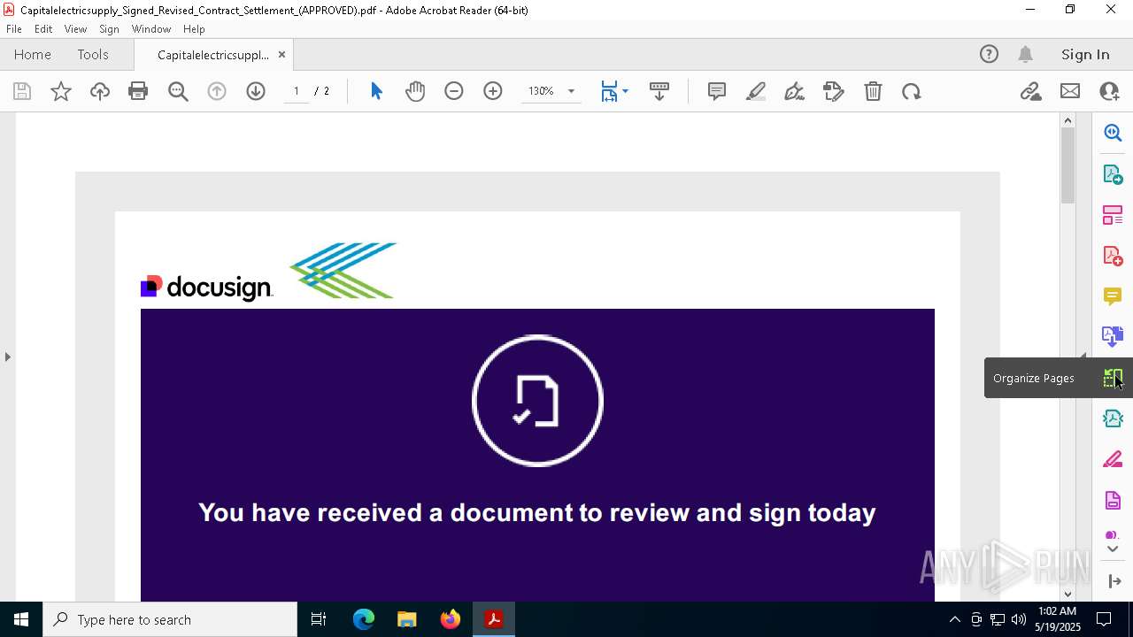
Task: Click the Save file icon
Action: pyautogui.click(x=22, y=91)
